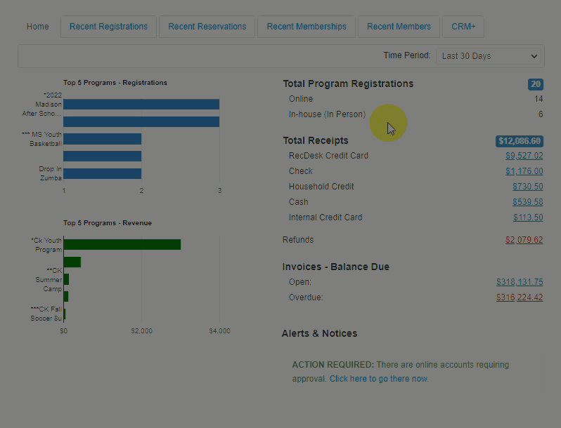
Task: Open the Open invoices balance $318,131.75
Action: click(519, 282)
